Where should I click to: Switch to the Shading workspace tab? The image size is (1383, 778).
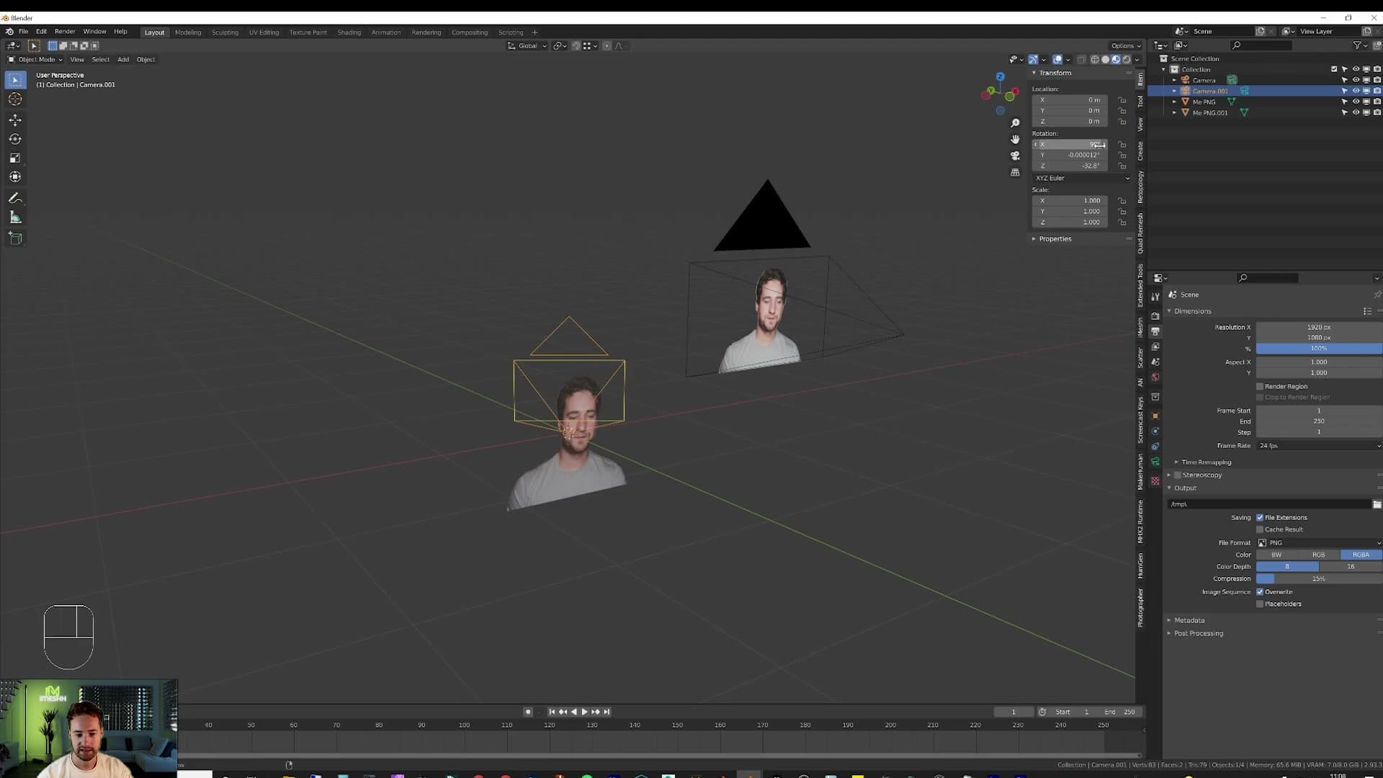click(349, 32)
